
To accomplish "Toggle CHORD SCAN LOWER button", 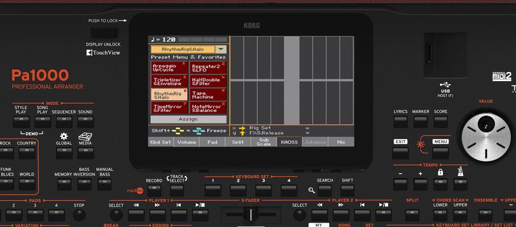I will point(440,215).
